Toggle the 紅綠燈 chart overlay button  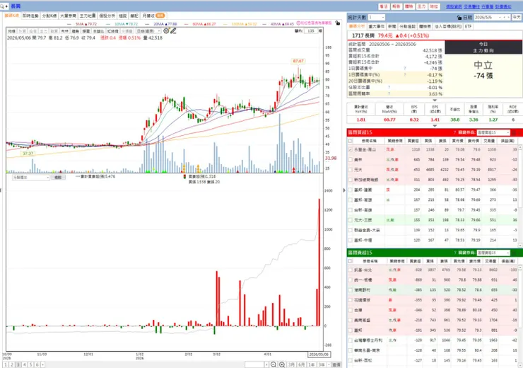pyautogui.click(x=113, y=31)
